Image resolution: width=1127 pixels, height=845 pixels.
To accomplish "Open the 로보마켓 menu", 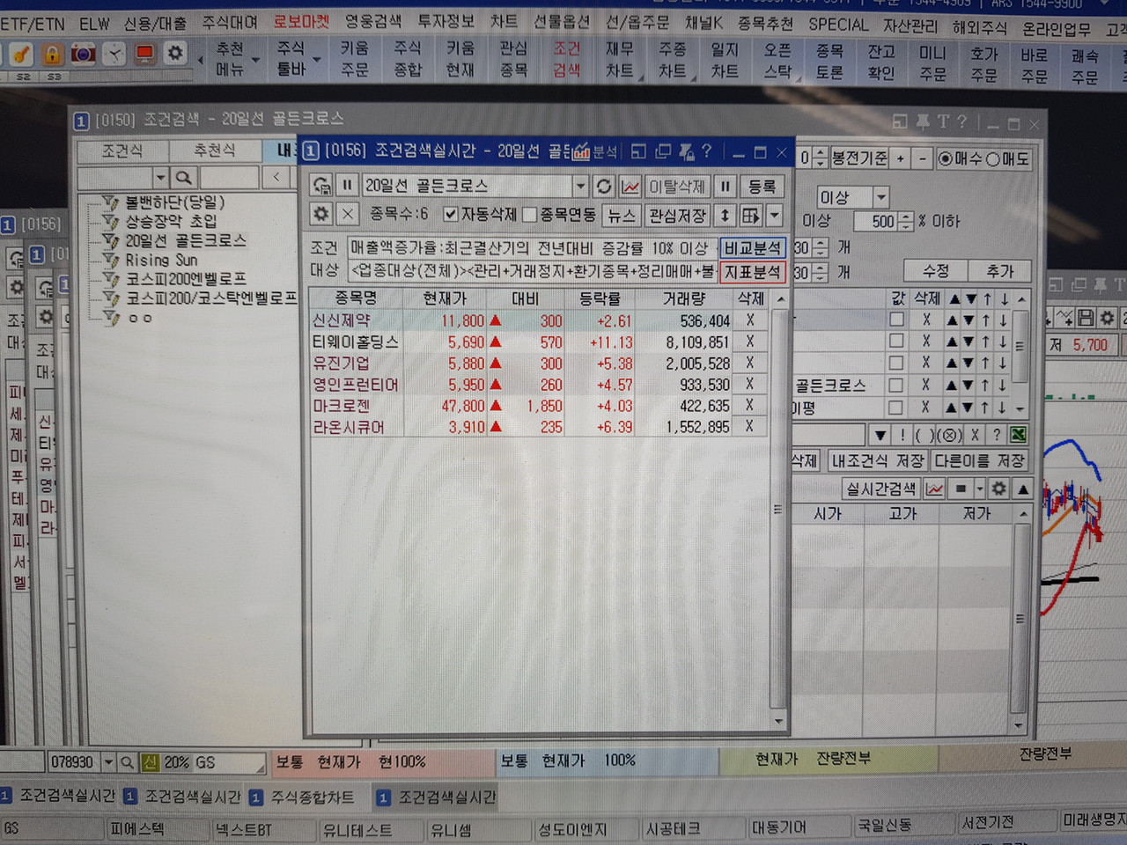I will click(x=301, y=22).
